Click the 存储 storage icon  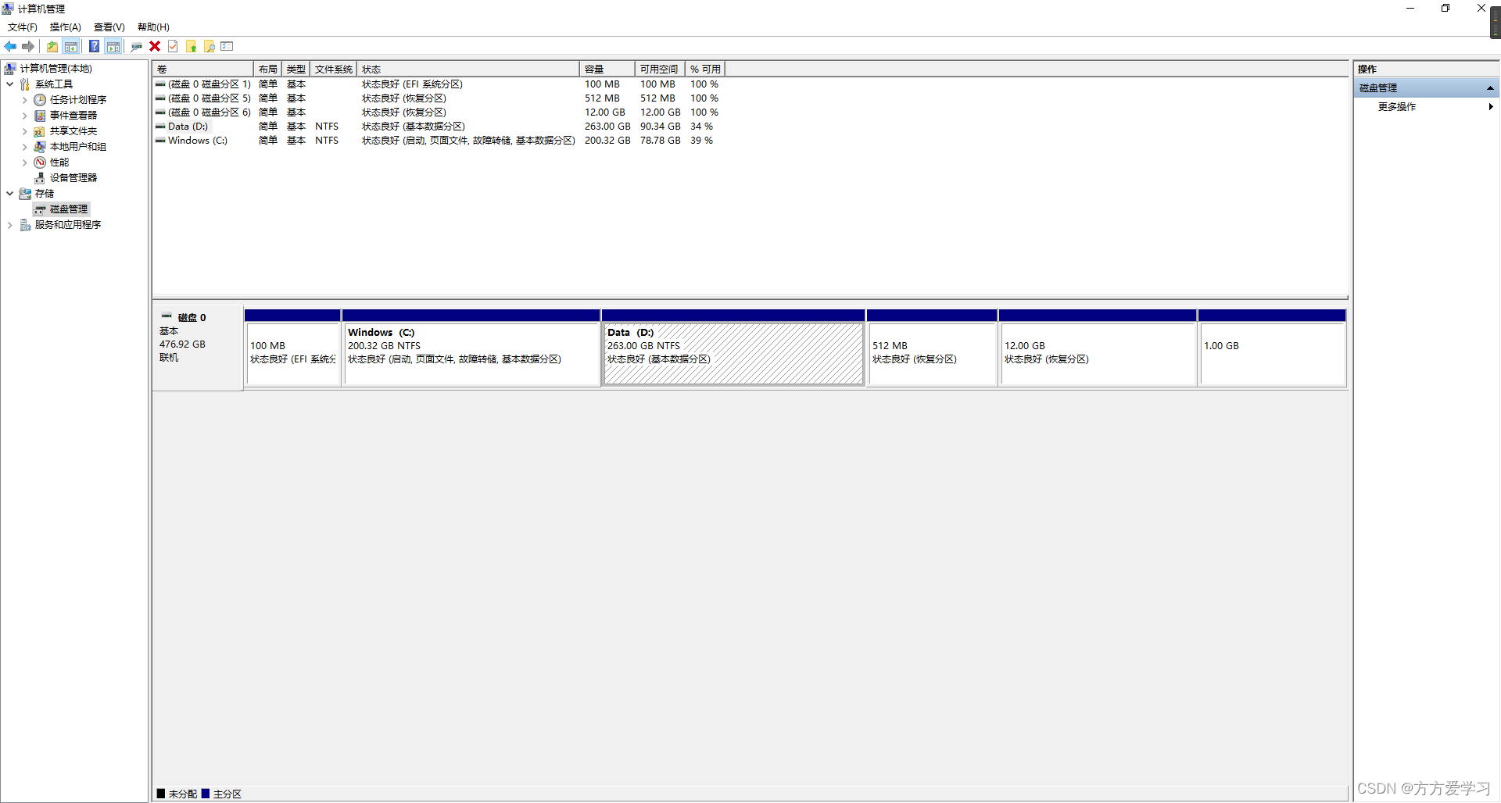pyautogui.click(x=25, y=194)
